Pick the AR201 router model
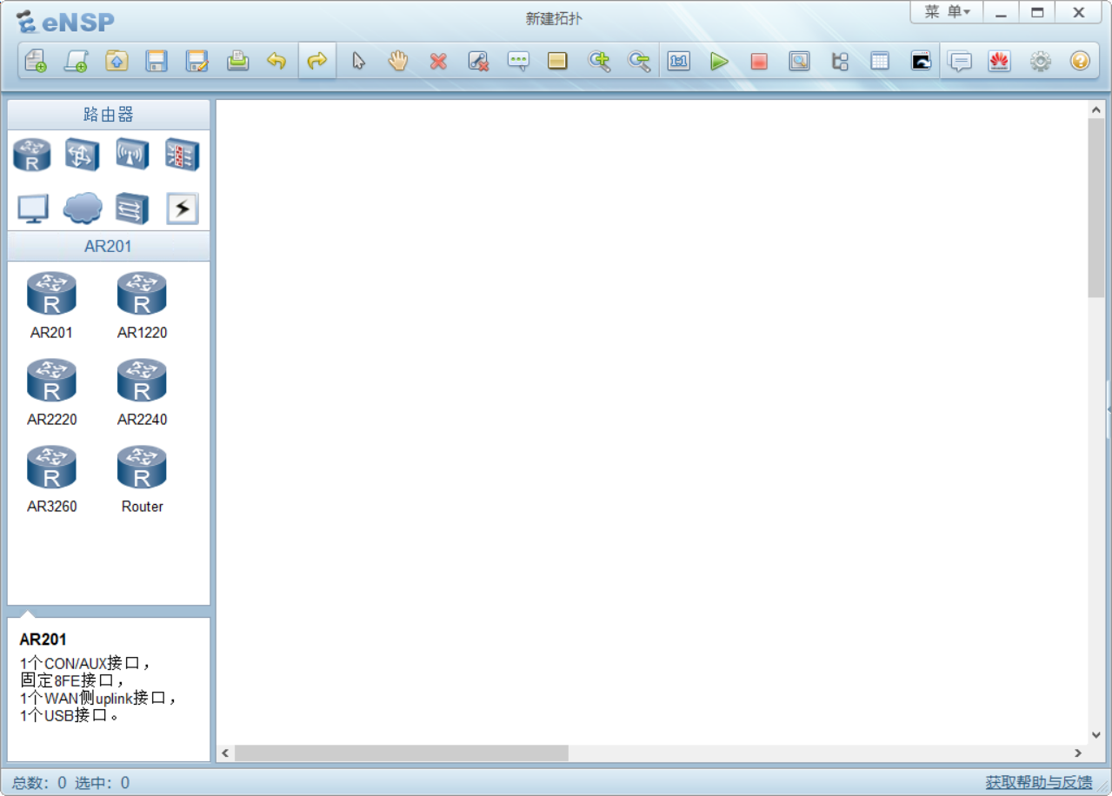The width and height of the screenshot is (1112, 796). point(51,306)
